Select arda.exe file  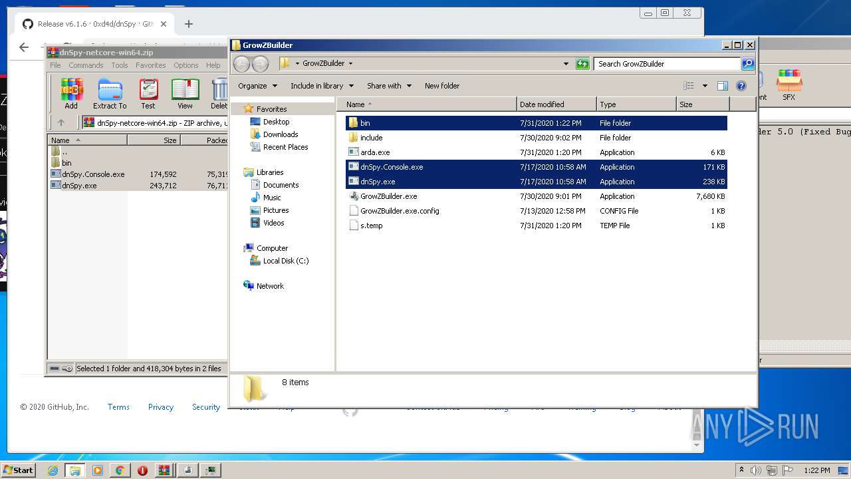(536, 152)
